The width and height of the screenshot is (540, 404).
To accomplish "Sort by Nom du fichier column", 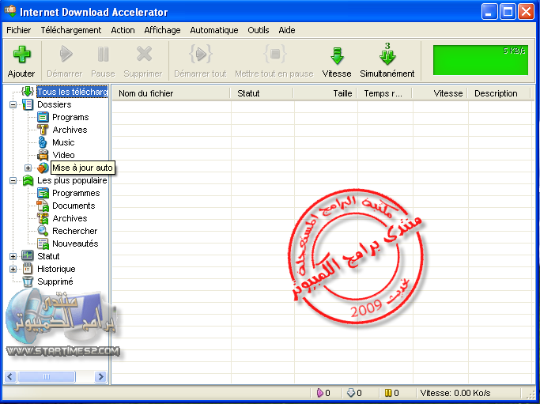I will (171, 93).
